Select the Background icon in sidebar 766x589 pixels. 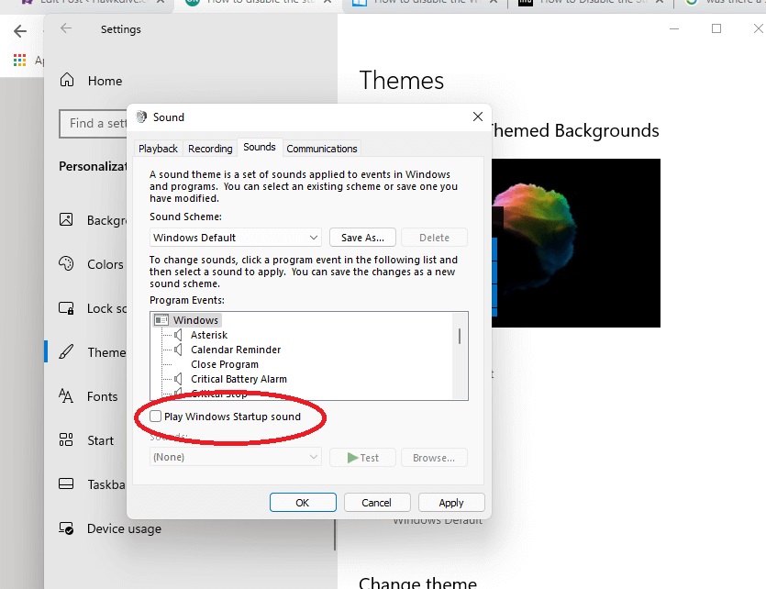click(x=66, y=220)
